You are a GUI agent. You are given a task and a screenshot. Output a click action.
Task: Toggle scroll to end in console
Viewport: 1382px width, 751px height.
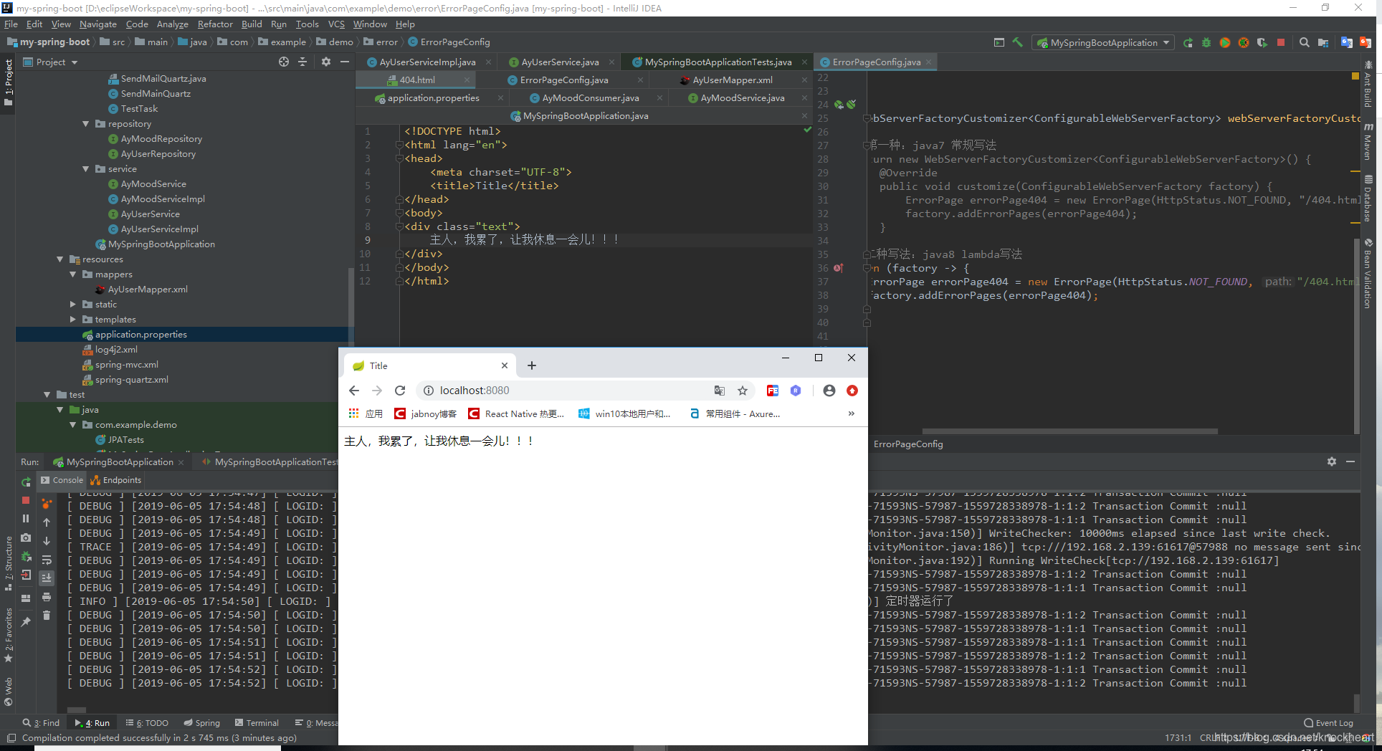click(47, 578)
